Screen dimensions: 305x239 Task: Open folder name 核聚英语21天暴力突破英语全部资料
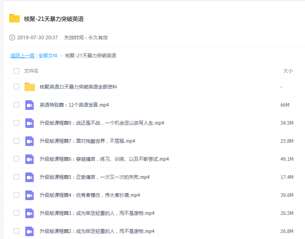pos(78,87)
